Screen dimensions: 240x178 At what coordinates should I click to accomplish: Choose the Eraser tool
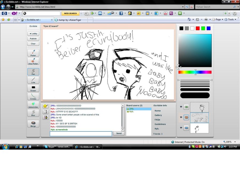pyautogui.click(x=33, y=88)
